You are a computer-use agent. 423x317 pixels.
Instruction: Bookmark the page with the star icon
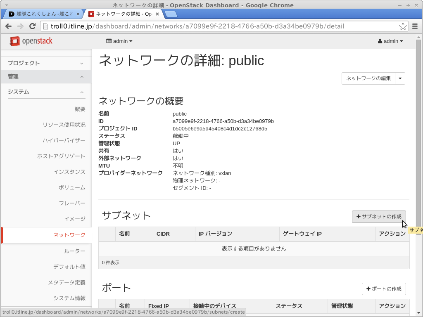[x=403, y=26]
